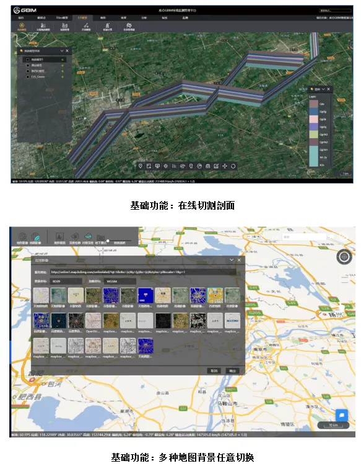Viewport: 361px width, 466px height.
Task: Toggle the first geological model checkbox in list
Action: coord(28,60)
